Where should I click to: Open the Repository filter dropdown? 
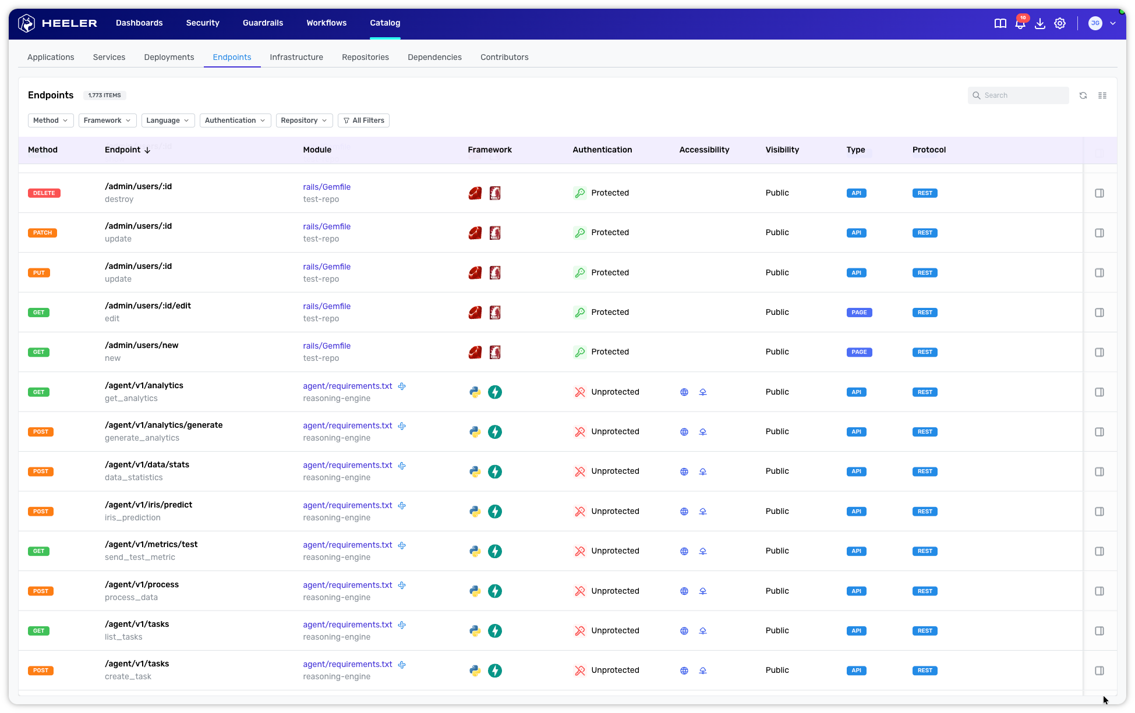[x=303, y=120]
